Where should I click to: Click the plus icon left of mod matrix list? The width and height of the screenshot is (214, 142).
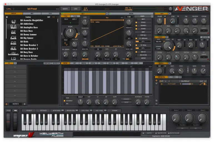156,83
